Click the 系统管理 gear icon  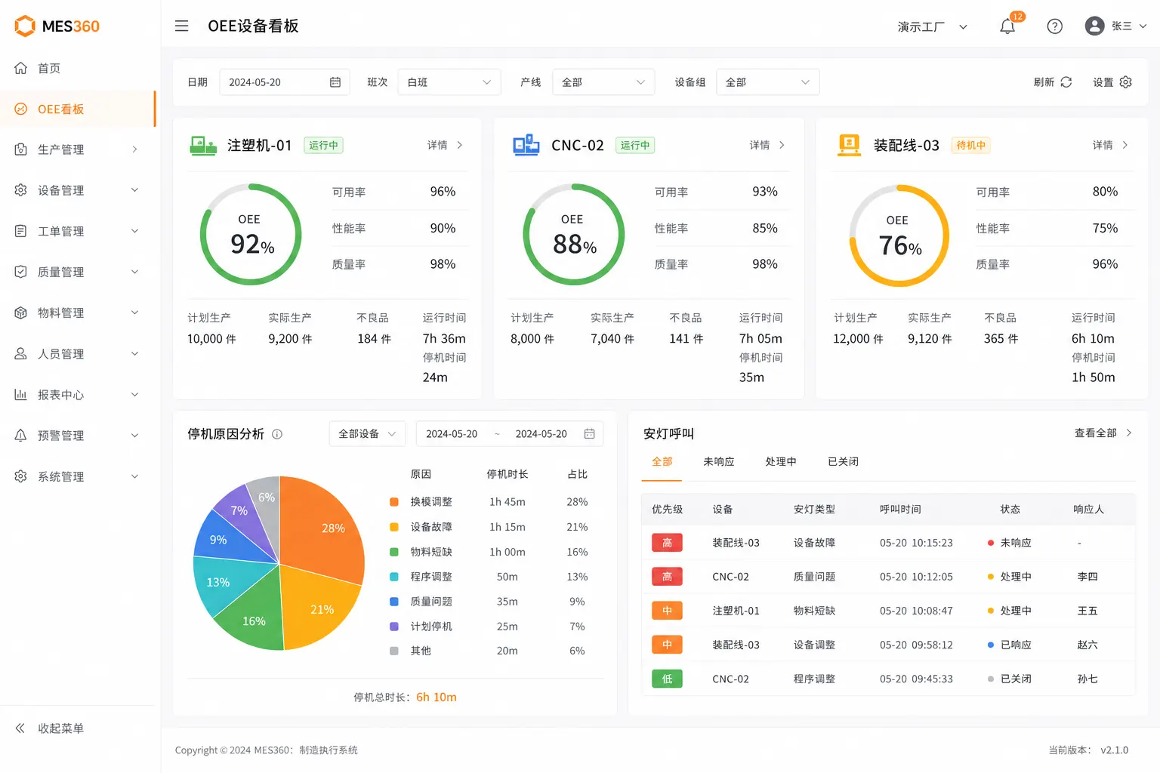(21, 476)
